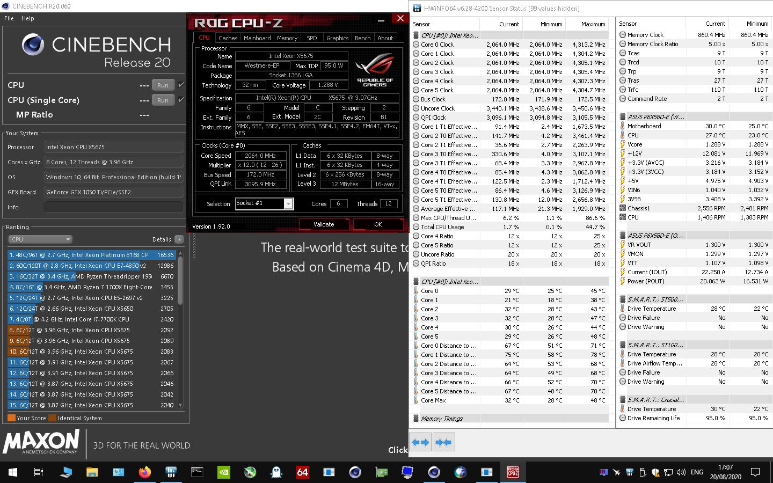Click the Core Max thermometer icon
Screen dimensions: 773x483
pyautogui.click(x=416, y=400)
